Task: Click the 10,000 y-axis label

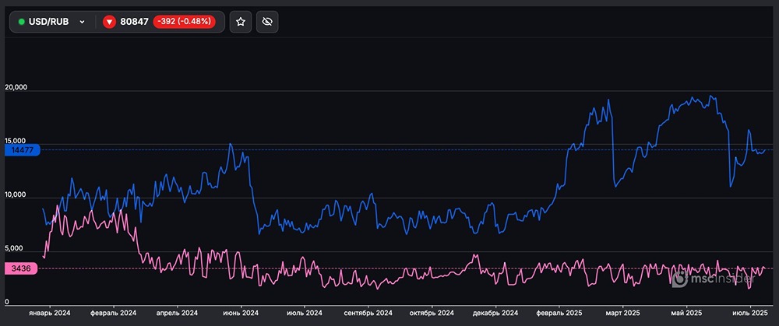Action: tap(16, 195)
